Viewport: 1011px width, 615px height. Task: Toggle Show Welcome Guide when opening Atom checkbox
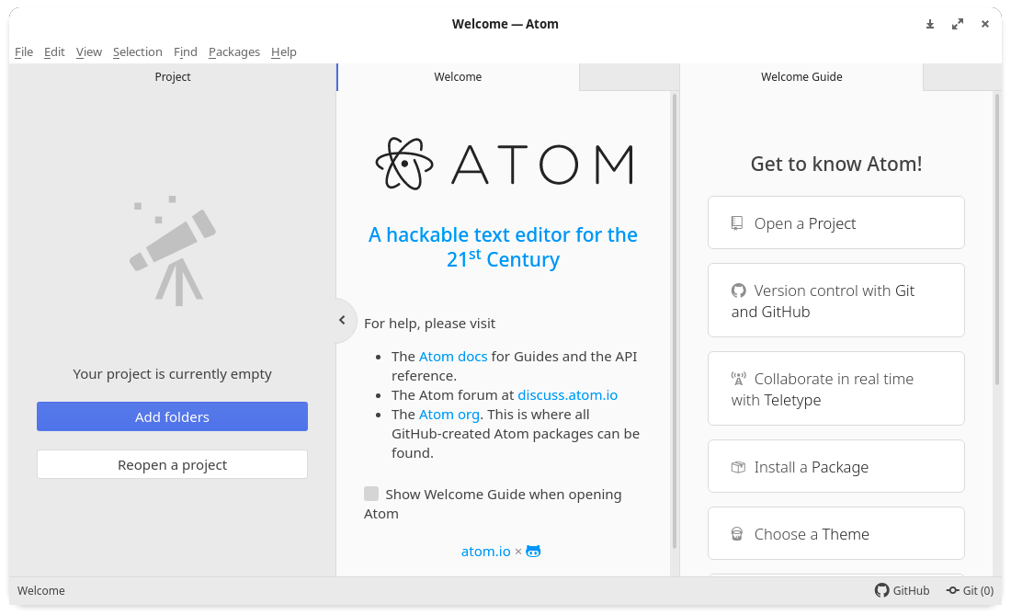click(x=371, y=494)
